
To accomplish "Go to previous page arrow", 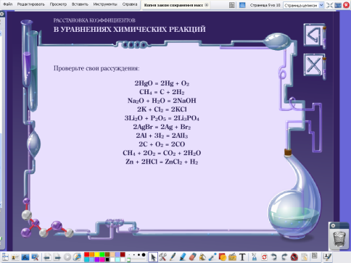I will pyautogui.click(x=47, y=257).
